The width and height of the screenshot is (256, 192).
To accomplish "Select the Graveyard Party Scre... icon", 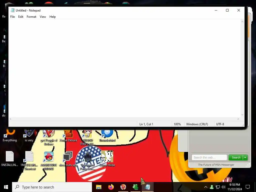I will [88, 160].
